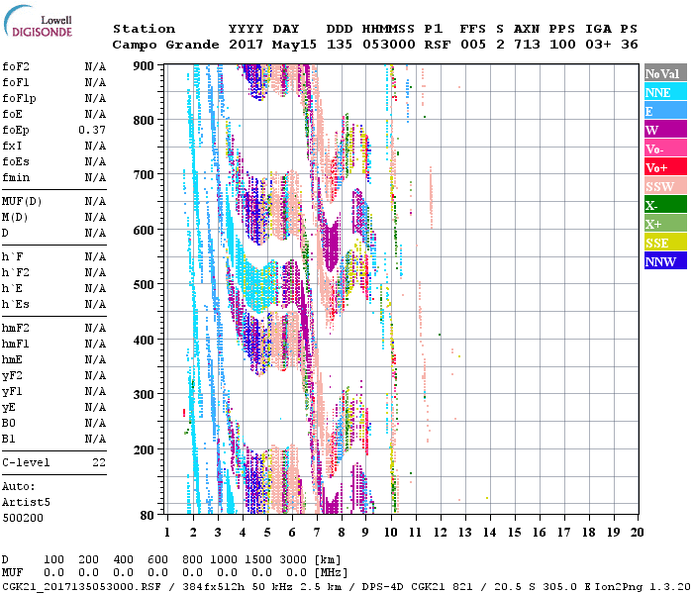Viewport: 693px width, 594px height.
Task: Click the foEp value 0.37
Action: 92,130
